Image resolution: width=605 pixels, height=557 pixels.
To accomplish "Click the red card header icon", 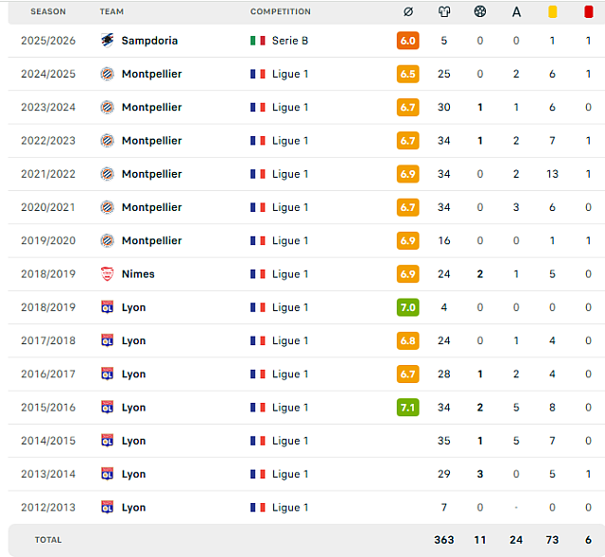I will 588,12.
